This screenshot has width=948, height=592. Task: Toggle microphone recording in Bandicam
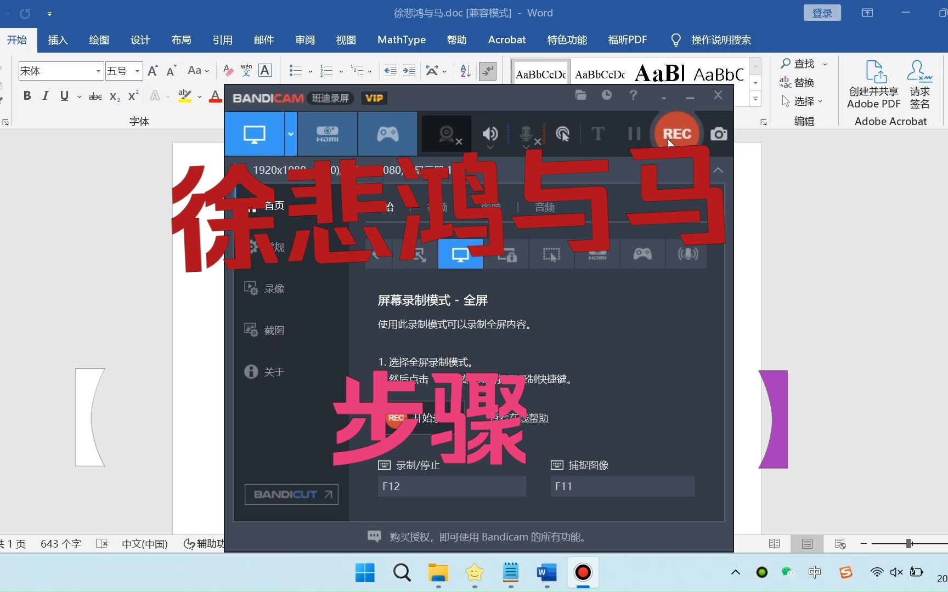(x=527, y=134)
